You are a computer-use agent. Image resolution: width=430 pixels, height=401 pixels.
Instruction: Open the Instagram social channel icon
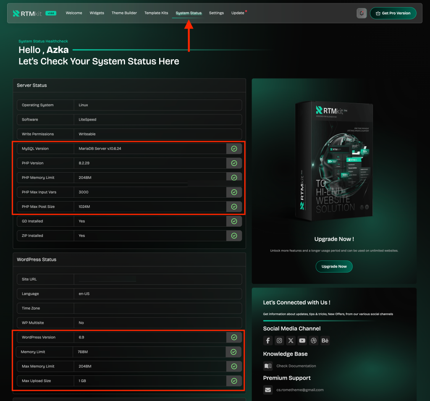click(279, 341)
